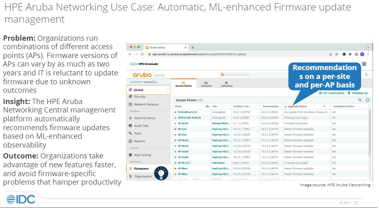Open Alerts & Events in the sidebar

(x=145, y=118)
